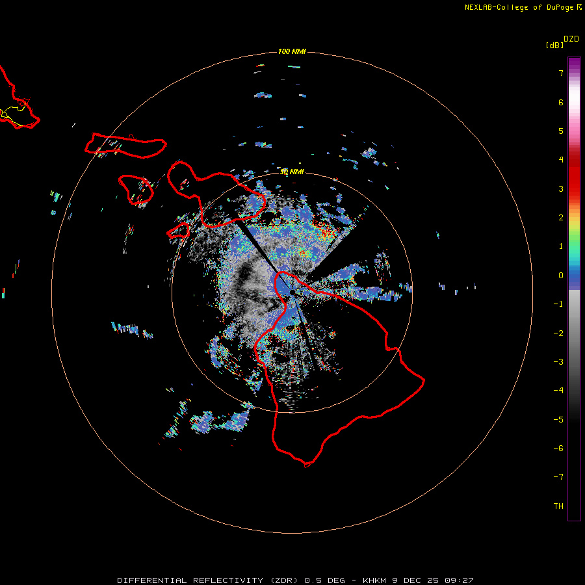The height and width of the screenshot is (585, 585).
Task: Click the legend value 5
Action: (561, 131)
